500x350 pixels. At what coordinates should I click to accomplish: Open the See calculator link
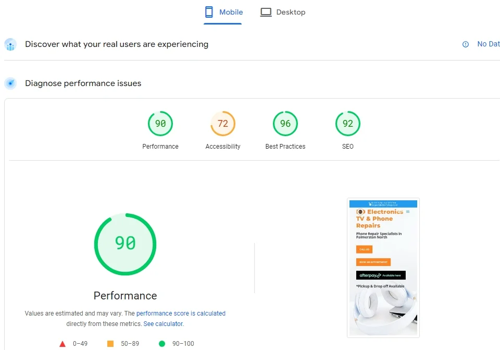pyautogui.click(x=164, y=323)
